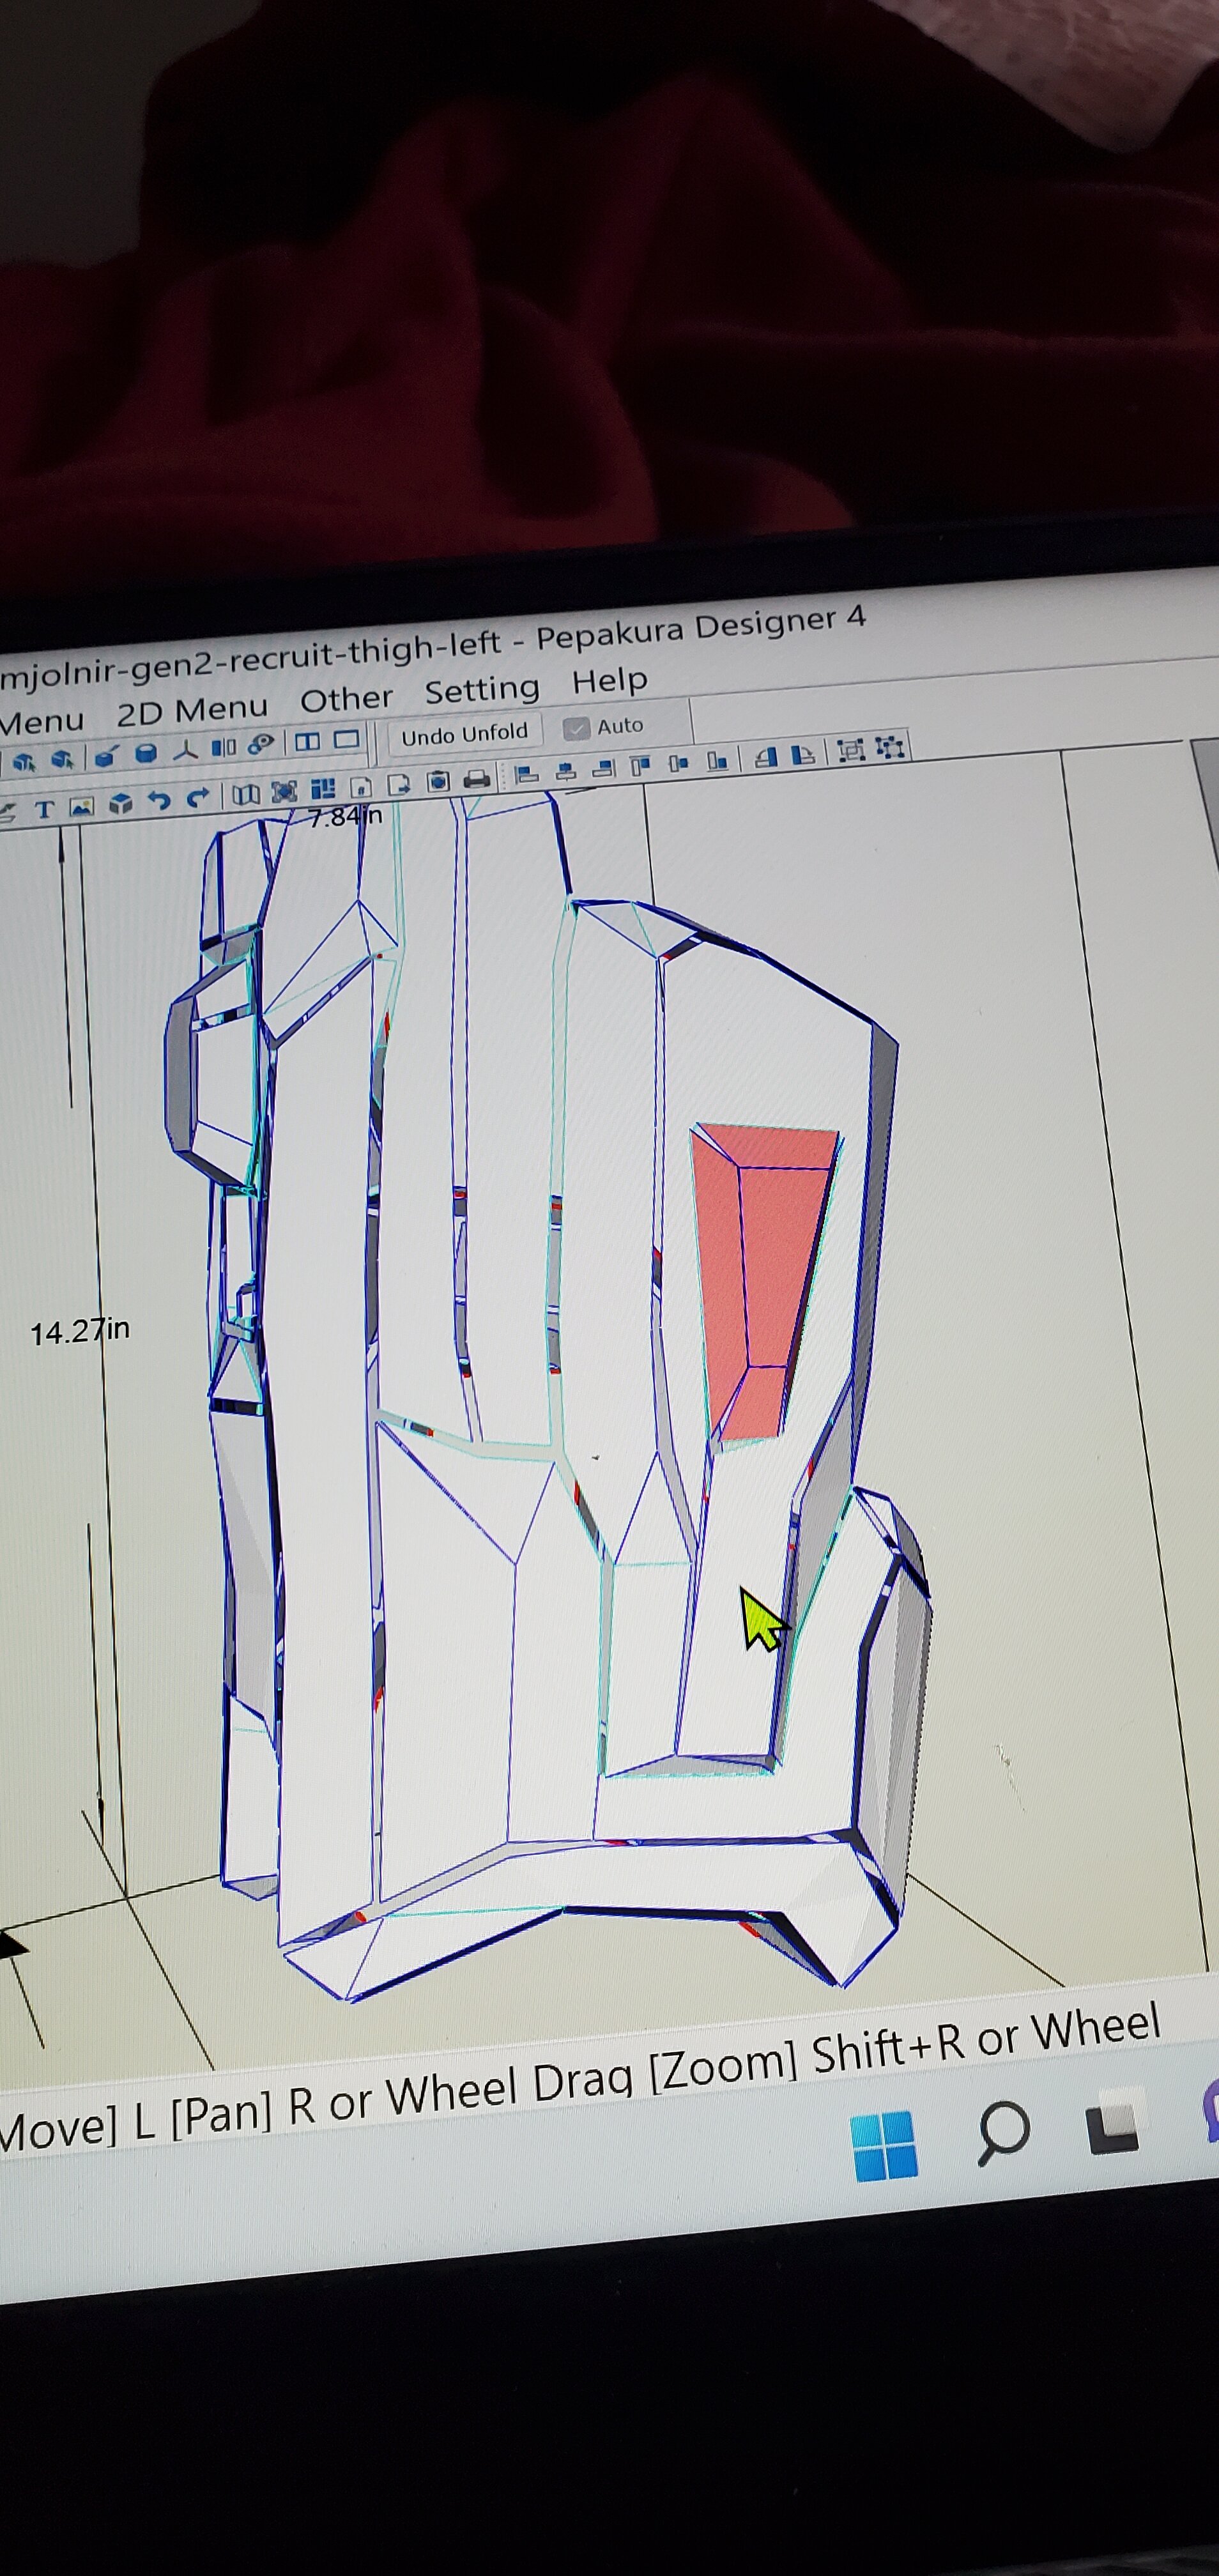Click the show axes icon
This screenshot has width=1219, height=2576.
pos(185,750)
